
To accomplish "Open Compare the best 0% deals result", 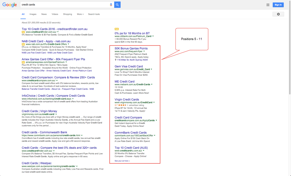I will (x=59, y=148).
